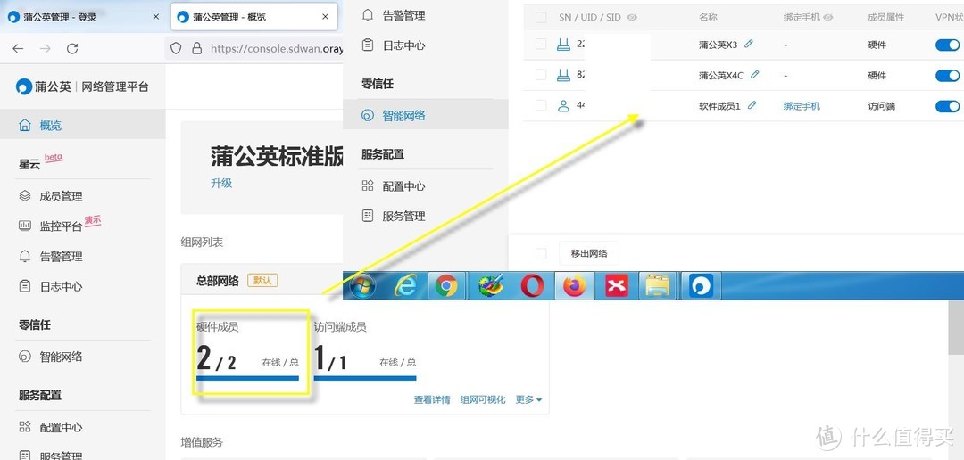964x460 pixels.
Task: Click the 服务管理 icon in overlay panel
Action: (x=368, y=216)
